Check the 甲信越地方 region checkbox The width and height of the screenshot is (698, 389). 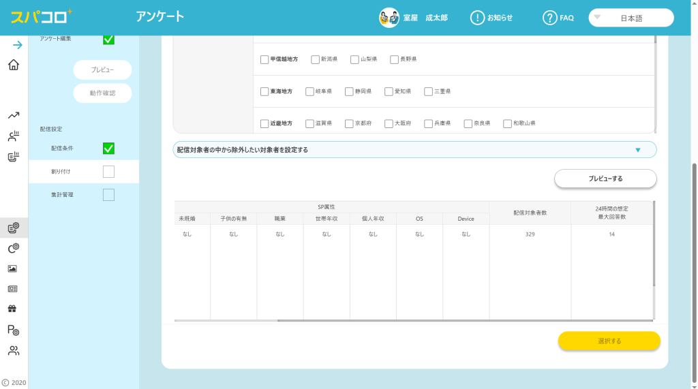pos(264,59)
